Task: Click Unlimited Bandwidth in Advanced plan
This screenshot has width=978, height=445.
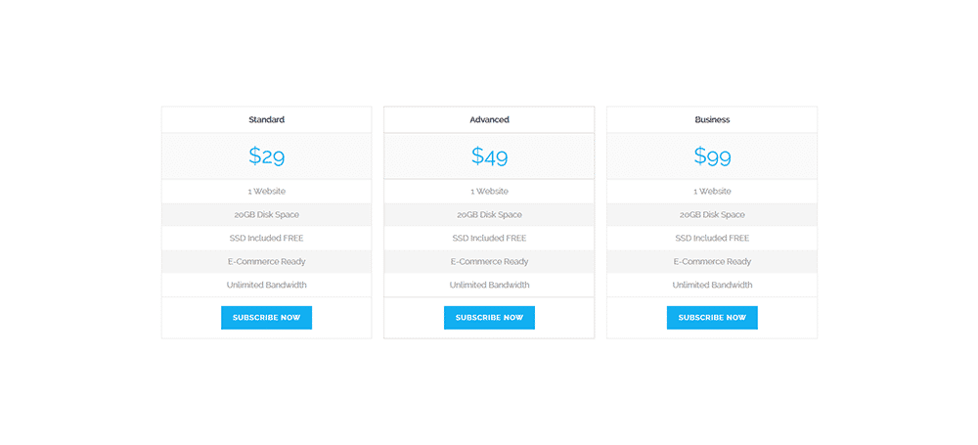Action: pos(489,285)
